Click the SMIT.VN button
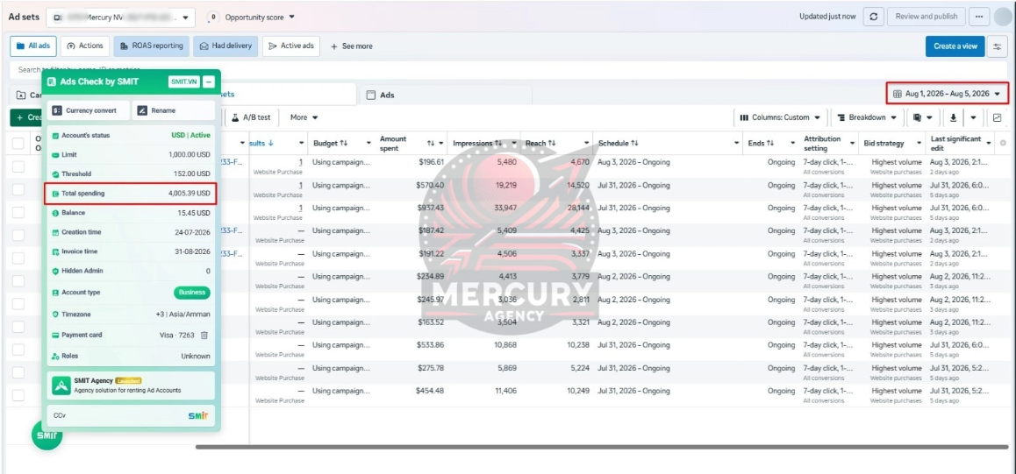1016x474 pixels. [x=183, y=82]
